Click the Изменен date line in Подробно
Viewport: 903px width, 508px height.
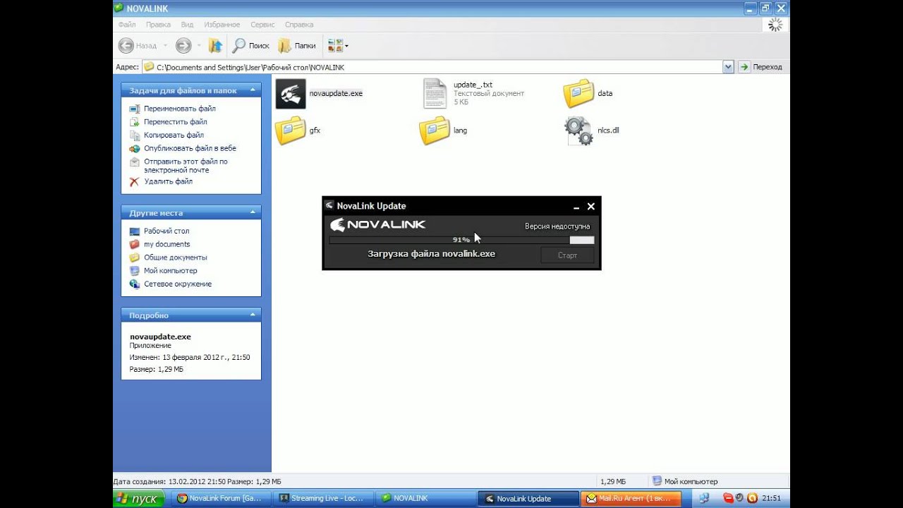190,358
